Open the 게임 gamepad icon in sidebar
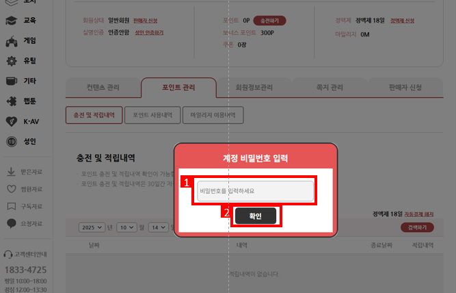The image size is (456, 293). [12, 41]
